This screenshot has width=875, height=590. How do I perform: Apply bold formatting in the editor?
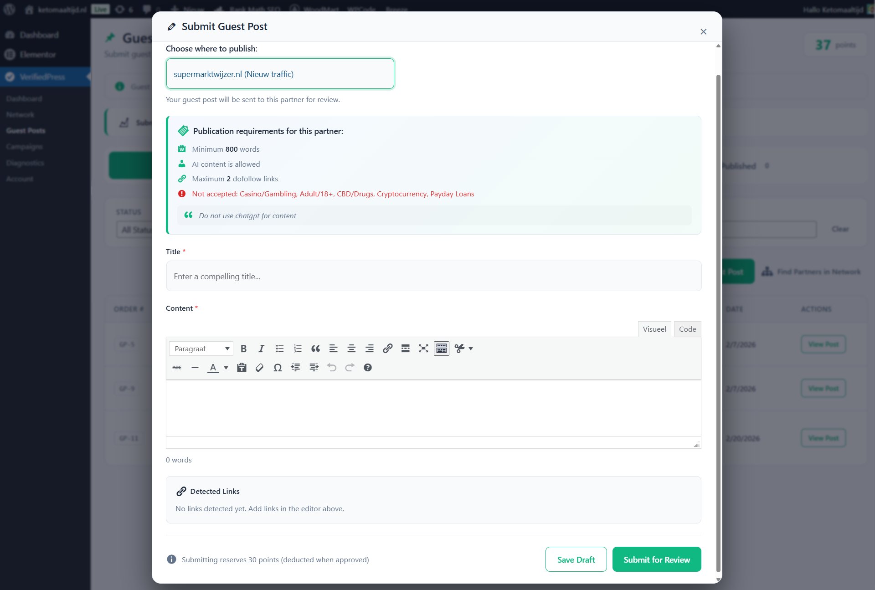click(x=243, y=349)
